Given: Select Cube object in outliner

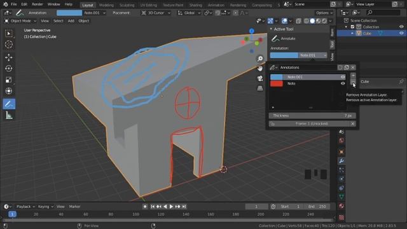Looking at the screenshot, I should click(x=367, y=33).
